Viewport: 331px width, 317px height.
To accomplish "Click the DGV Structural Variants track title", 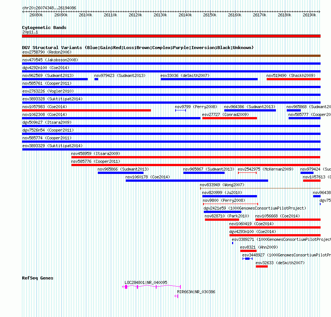I will [138, 48].
